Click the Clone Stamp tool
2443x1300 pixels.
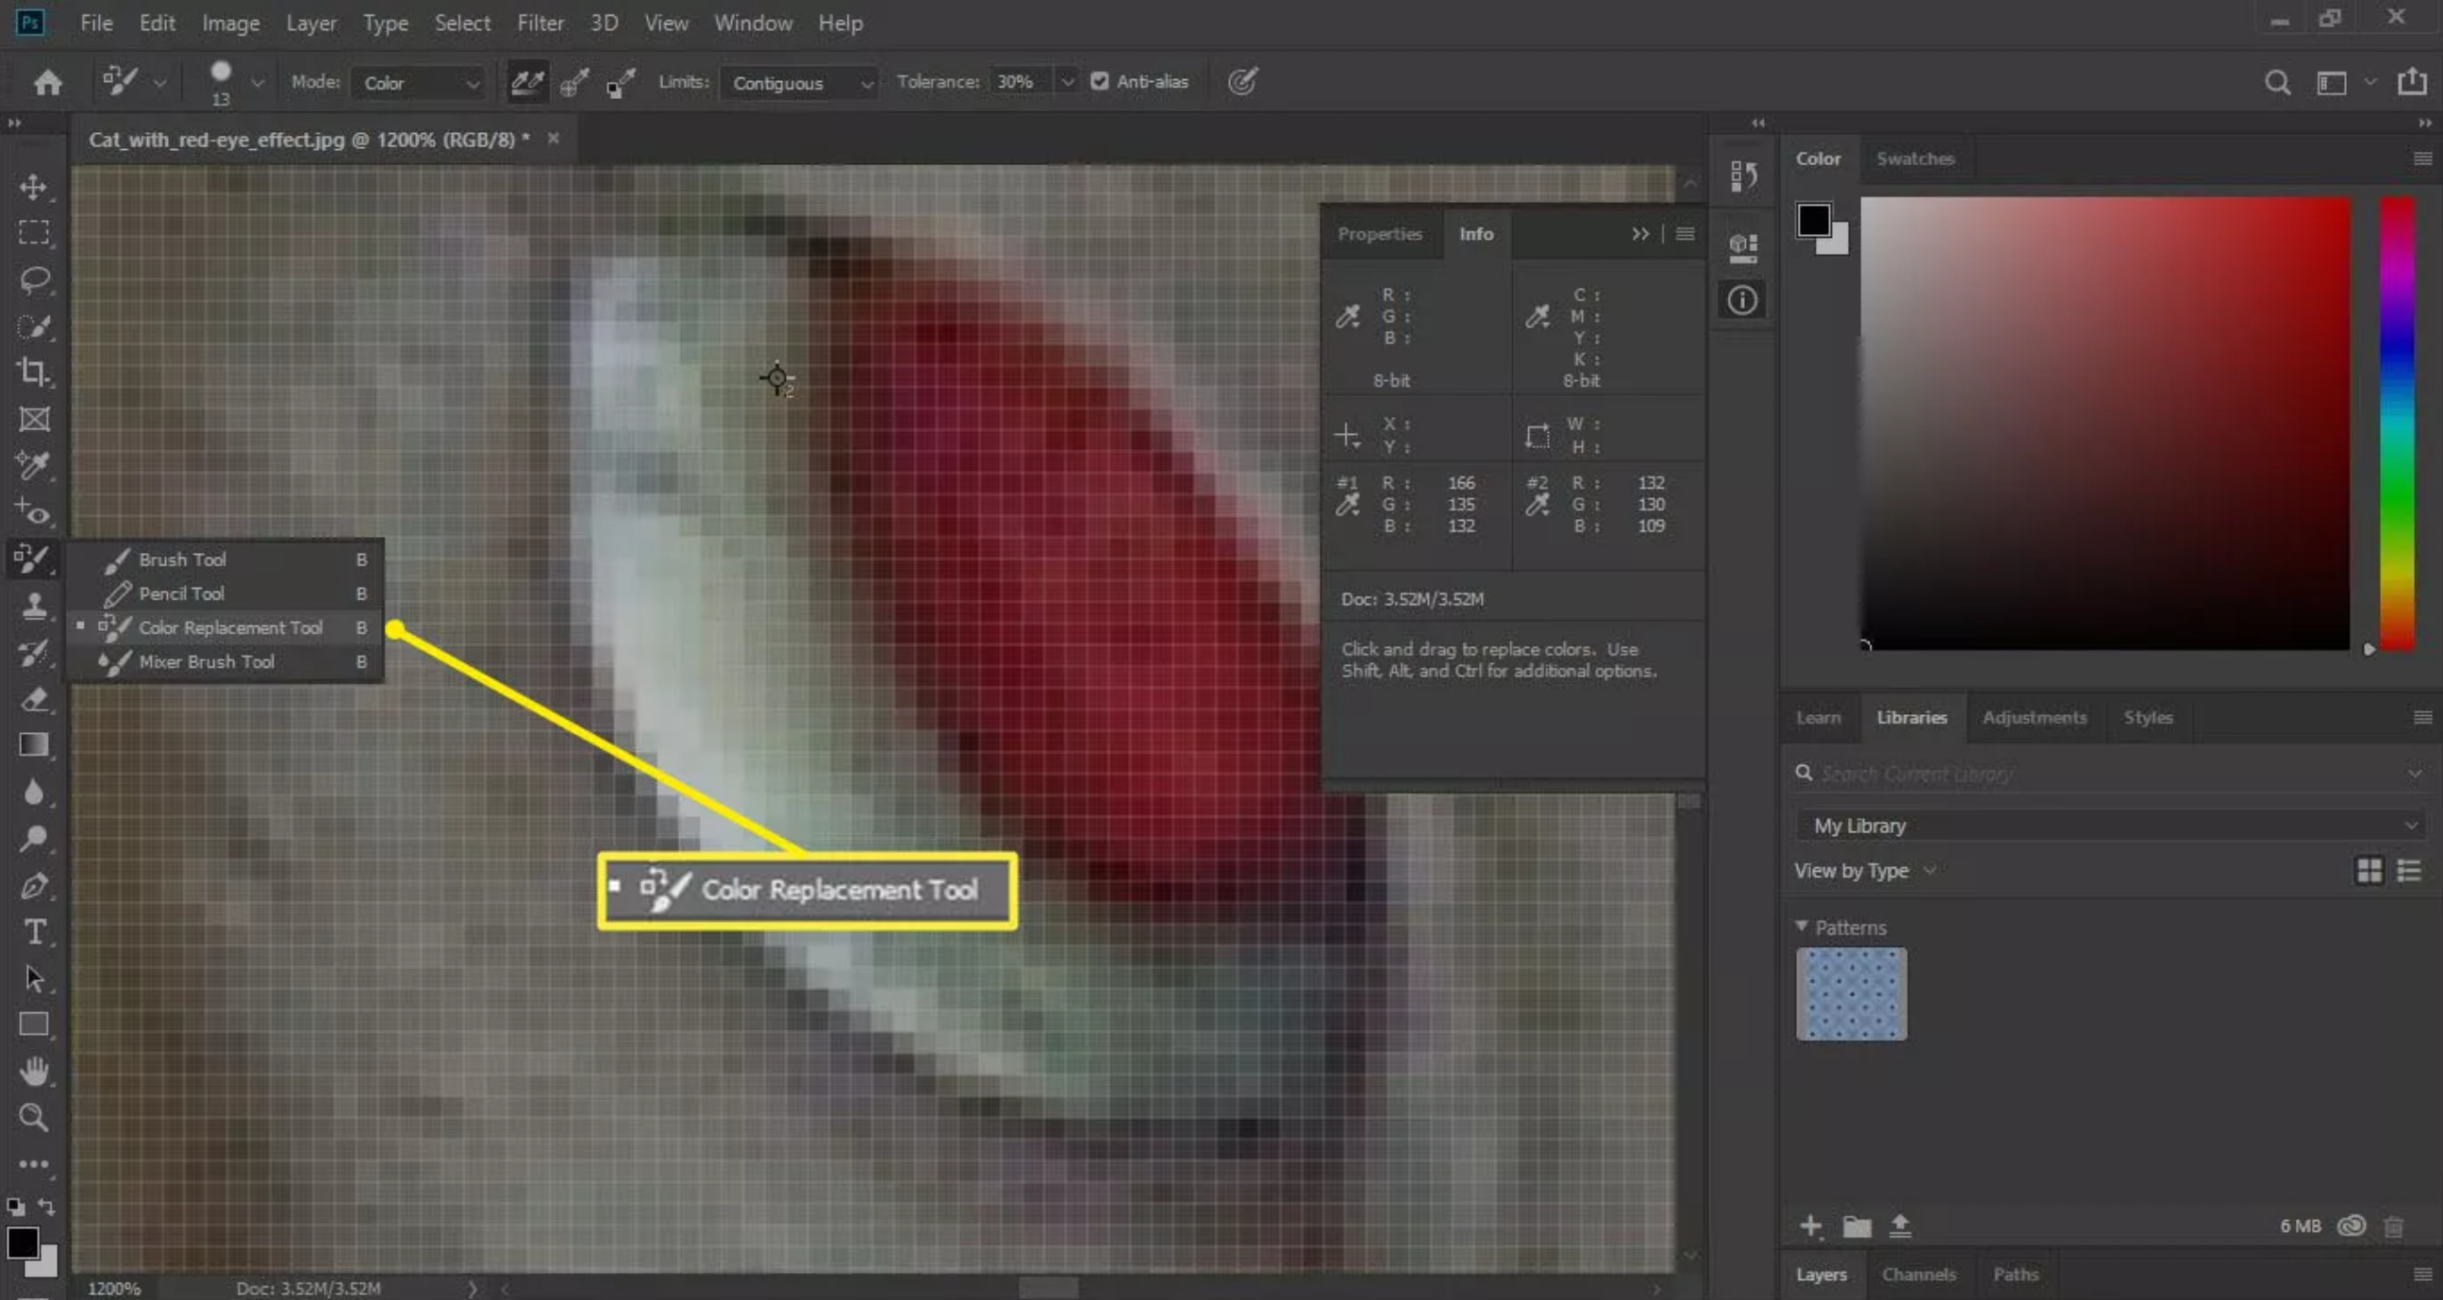click(x=34, y=607)
